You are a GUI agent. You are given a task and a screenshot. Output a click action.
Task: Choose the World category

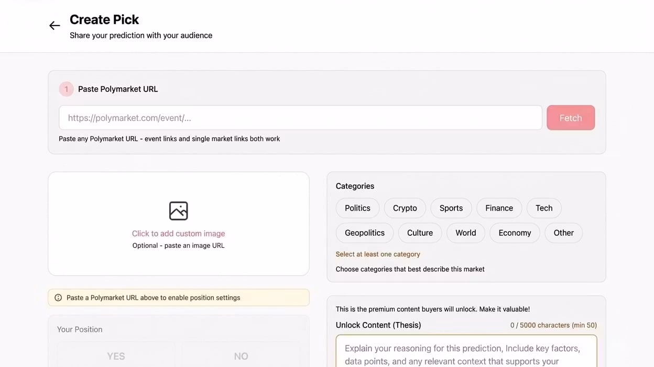465,233
